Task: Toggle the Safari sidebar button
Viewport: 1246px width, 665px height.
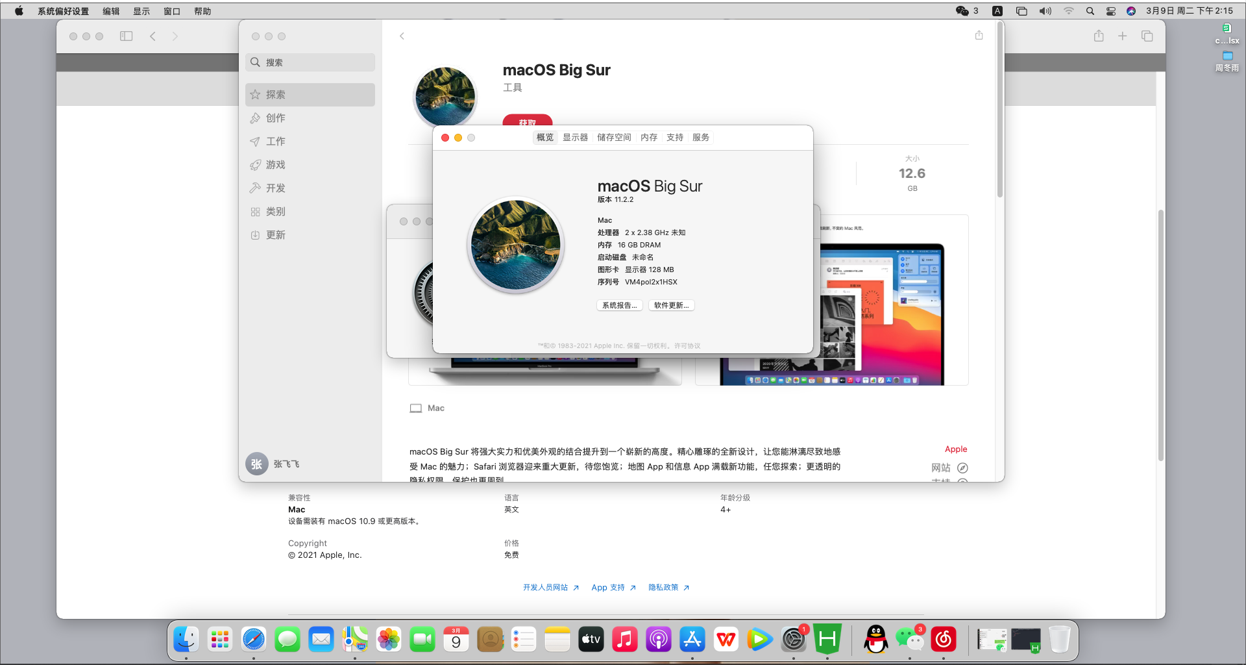Action: (x=127, y=36)
